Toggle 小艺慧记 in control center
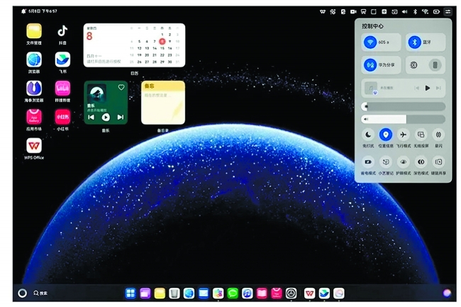Screen dimensions: 461x307 pos(385,162)
